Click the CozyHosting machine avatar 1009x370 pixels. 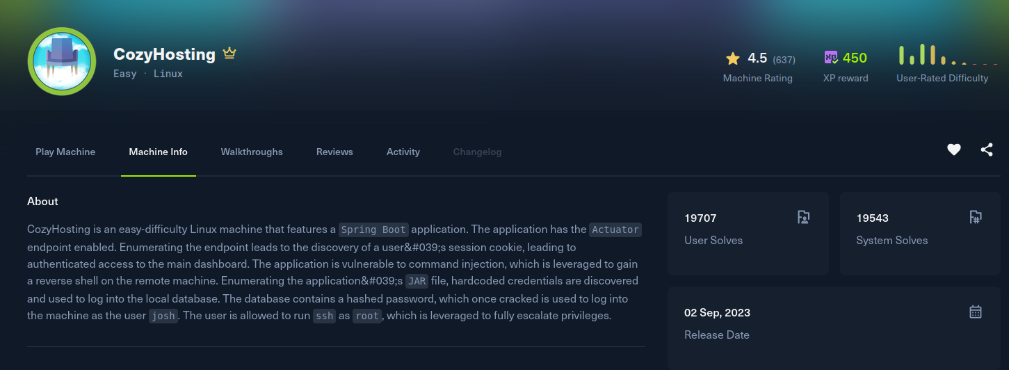pyautogui.click(x=62, y=61)
